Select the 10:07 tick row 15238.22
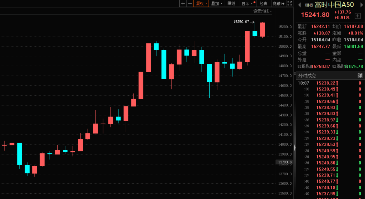The width and height of the screenshot is (365, 199). (x=330, y=83)
